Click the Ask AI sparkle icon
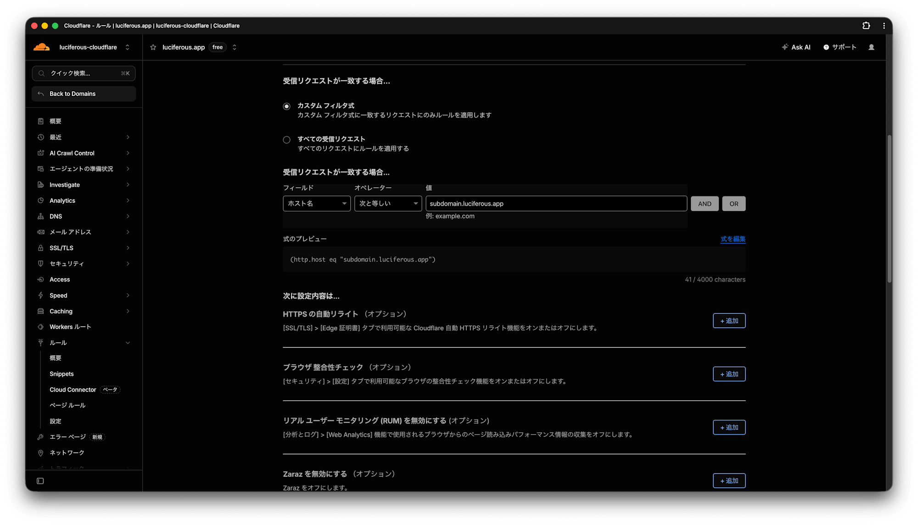The height and width of the screenshot is (525, 918). [x=785, y=47]
